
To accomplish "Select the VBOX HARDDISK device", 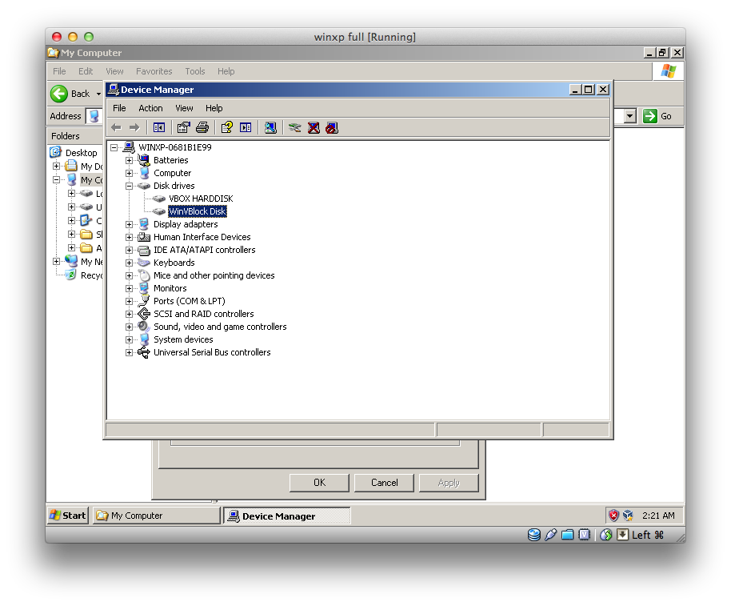I will pos(201,199).
